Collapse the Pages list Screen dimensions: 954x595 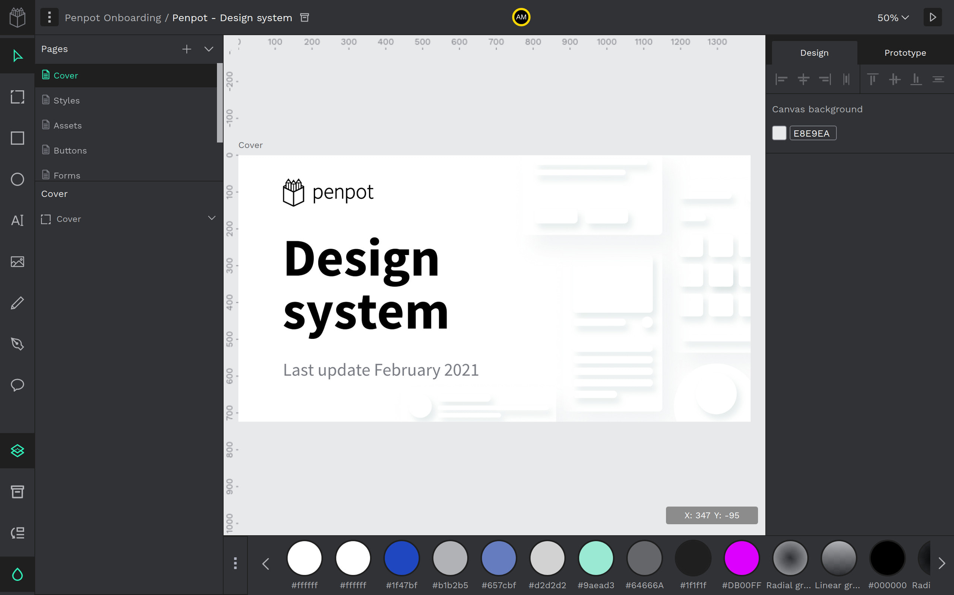pos(208,49)
